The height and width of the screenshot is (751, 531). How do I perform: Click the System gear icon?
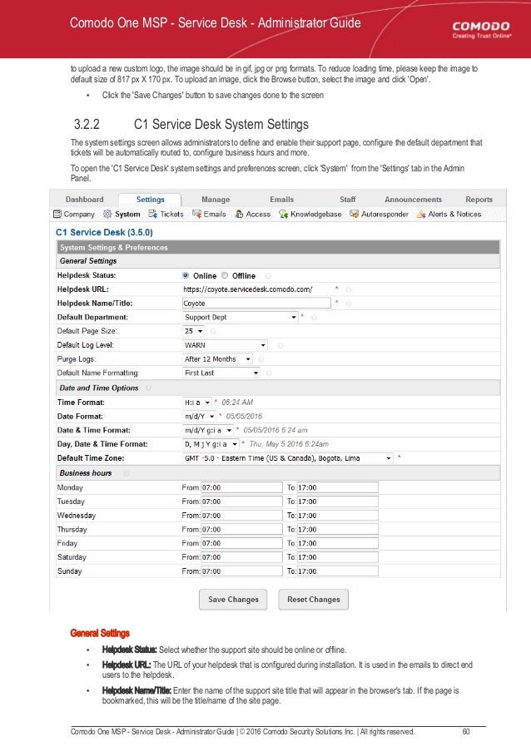click(x=108, y=214)
